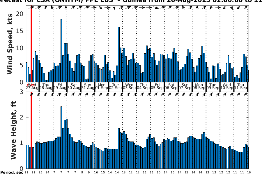
Task: Select the "Tue 09-Sep" date label
Action: tap(213, 86)
